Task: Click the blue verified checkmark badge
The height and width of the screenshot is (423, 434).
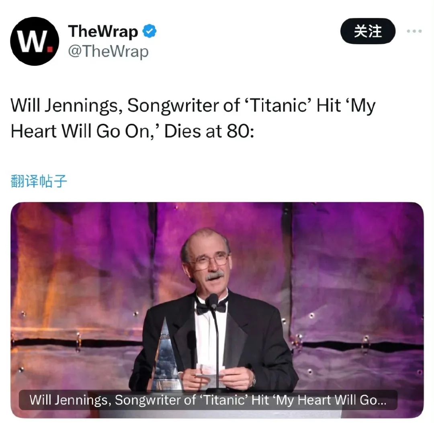Action: 149,31
